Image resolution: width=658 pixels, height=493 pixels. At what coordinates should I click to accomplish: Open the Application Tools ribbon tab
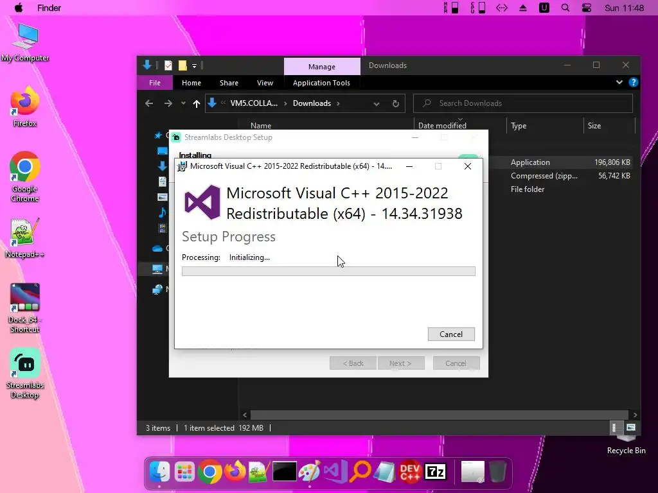click(x=321, y=83)
